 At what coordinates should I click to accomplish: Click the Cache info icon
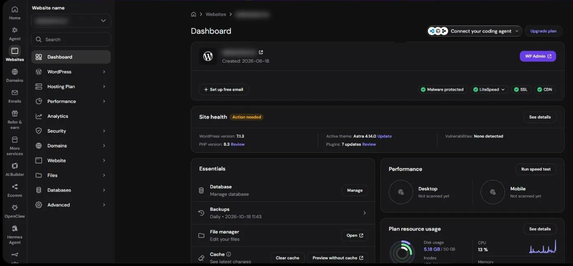click(x=228, y=254)
